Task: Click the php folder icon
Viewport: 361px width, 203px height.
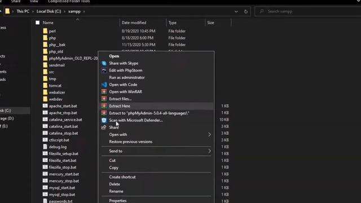Action: point(45,38)
